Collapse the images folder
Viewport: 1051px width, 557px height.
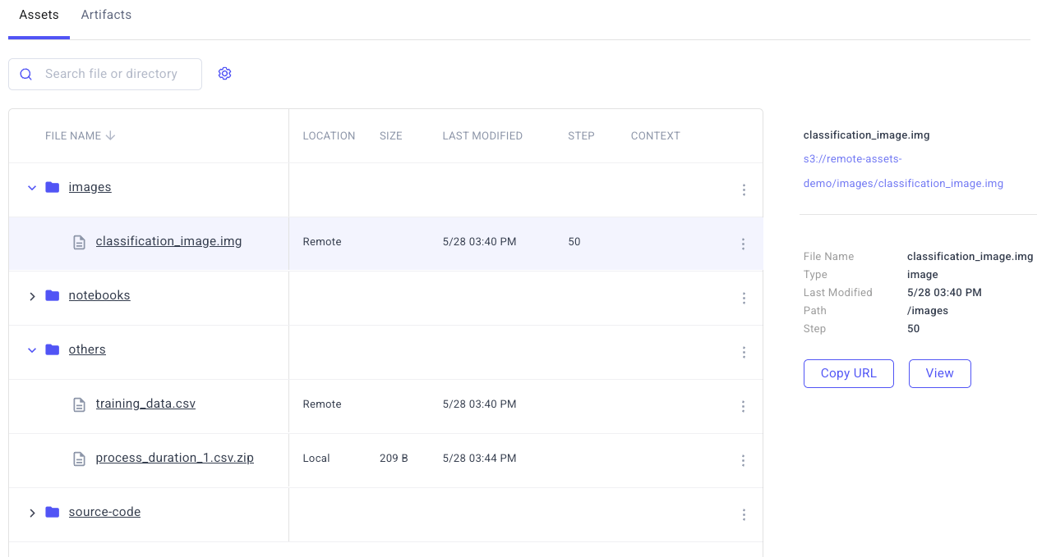(32, 187)
